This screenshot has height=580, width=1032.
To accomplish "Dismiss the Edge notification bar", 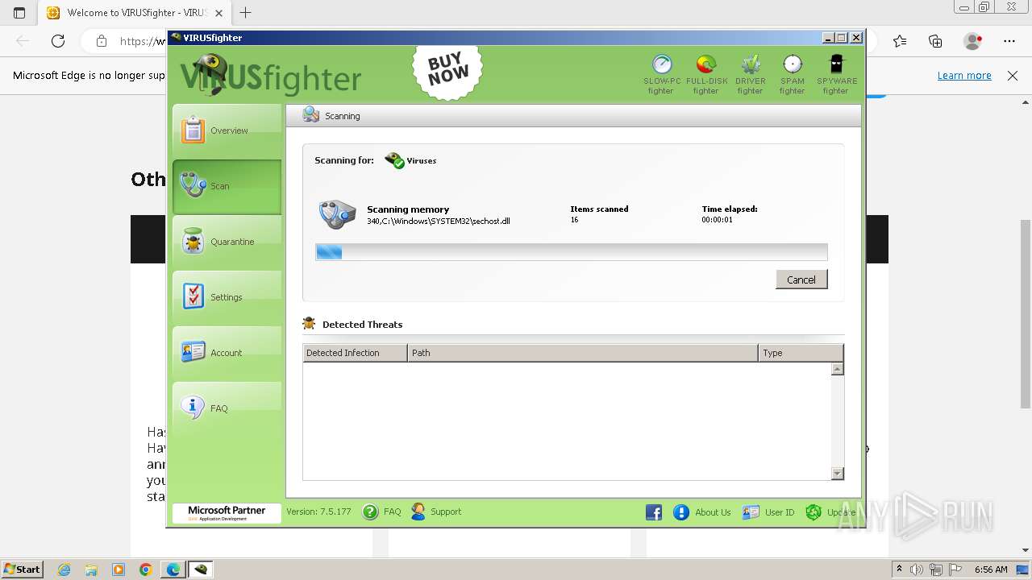I will (x=1013, y=76).
